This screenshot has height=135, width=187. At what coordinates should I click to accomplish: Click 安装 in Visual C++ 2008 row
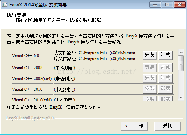150,67
